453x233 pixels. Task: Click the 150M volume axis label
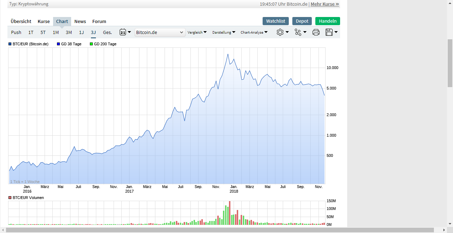pyautogui.click(x=331, y=201)
